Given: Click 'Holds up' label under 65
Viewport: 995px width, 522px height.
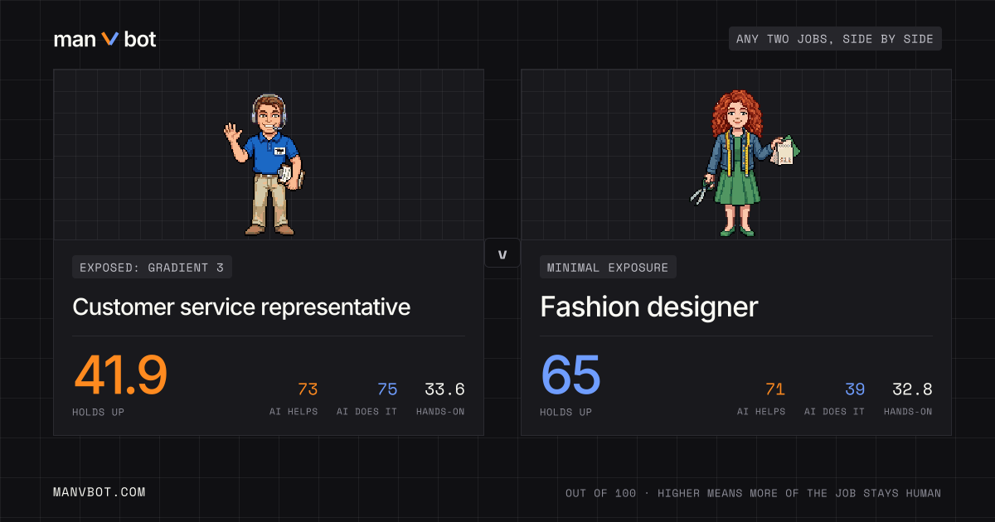Looking at the screenshot, I should click(567, 412).
